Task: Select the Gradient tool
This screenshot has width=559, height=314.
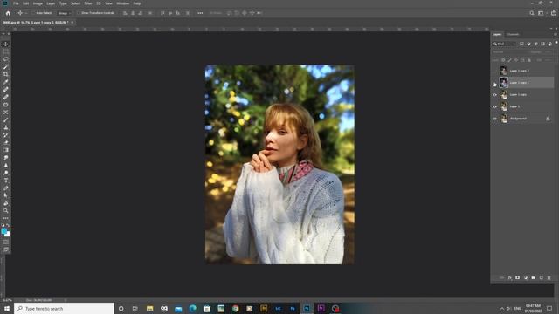Action: (6, 150)
